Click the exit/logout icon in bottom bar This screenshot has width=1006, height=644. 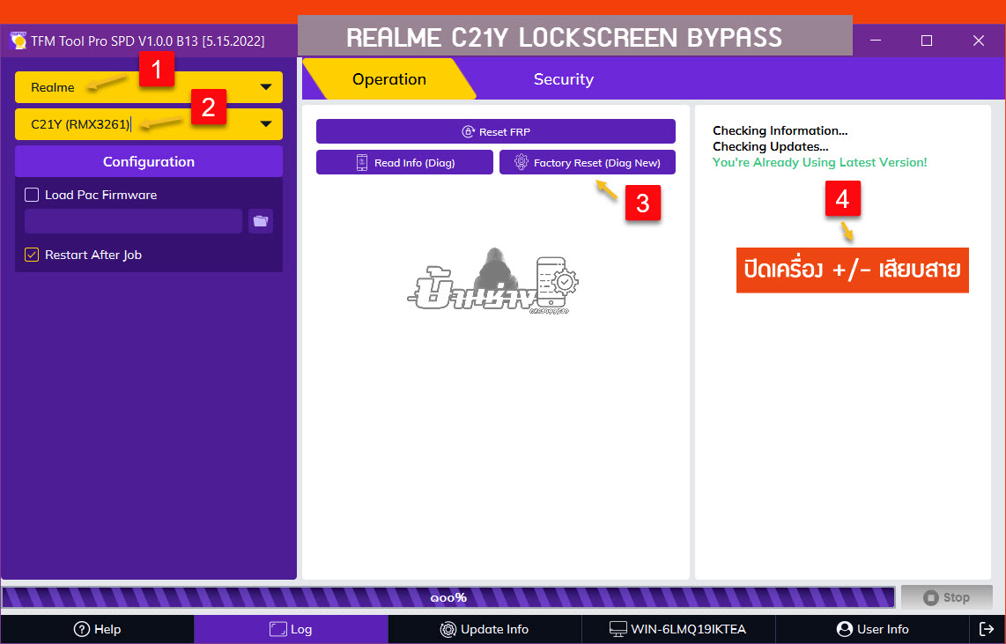pos(987,629)
